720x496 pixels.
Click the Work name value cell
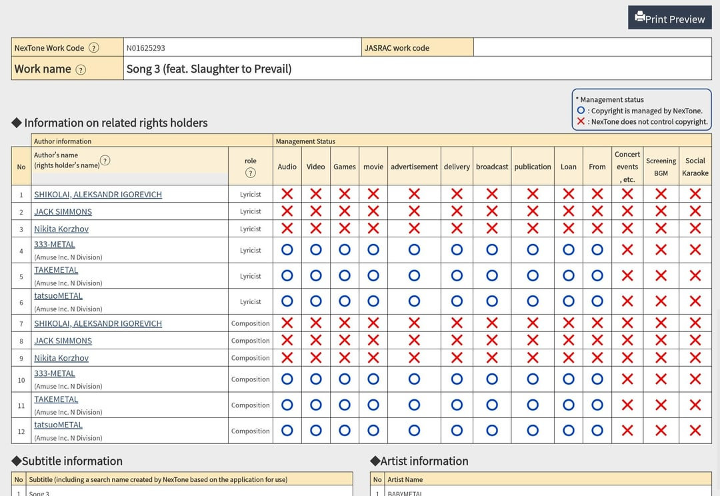pyautogui.click(x=417, y=69)
